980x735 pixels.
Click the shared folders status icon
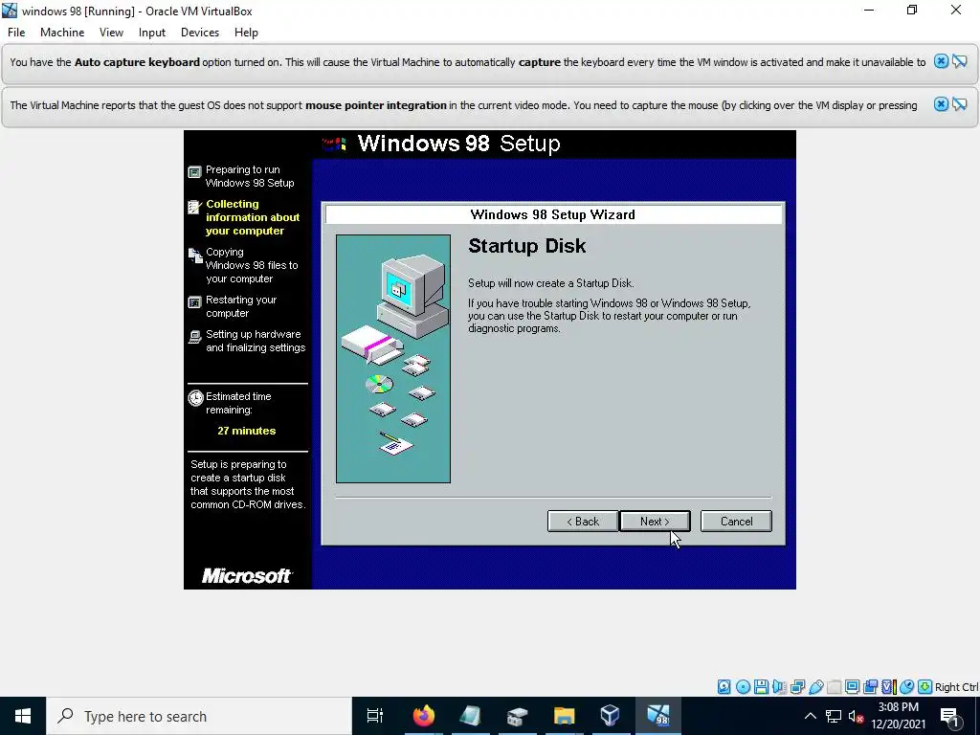click(834, 687)
